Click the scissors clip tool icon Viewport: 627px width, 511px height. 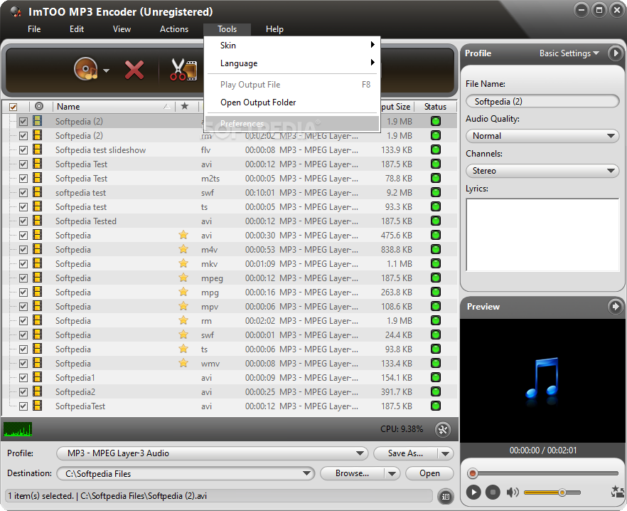click(x=183, y=70)
